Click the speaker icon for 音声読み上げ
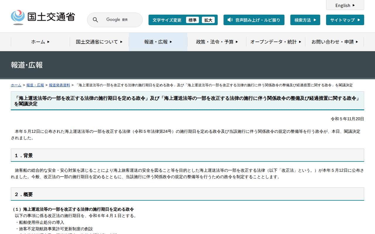375x234 pixels. click(x=230, y=20)
